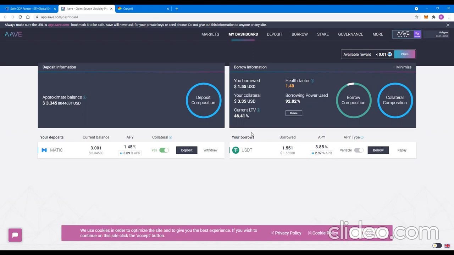Click the 3.09 % APR MATIC reward
Image resolution: width=454 pixels, height=255 pixels.
[x=130, y=153]
